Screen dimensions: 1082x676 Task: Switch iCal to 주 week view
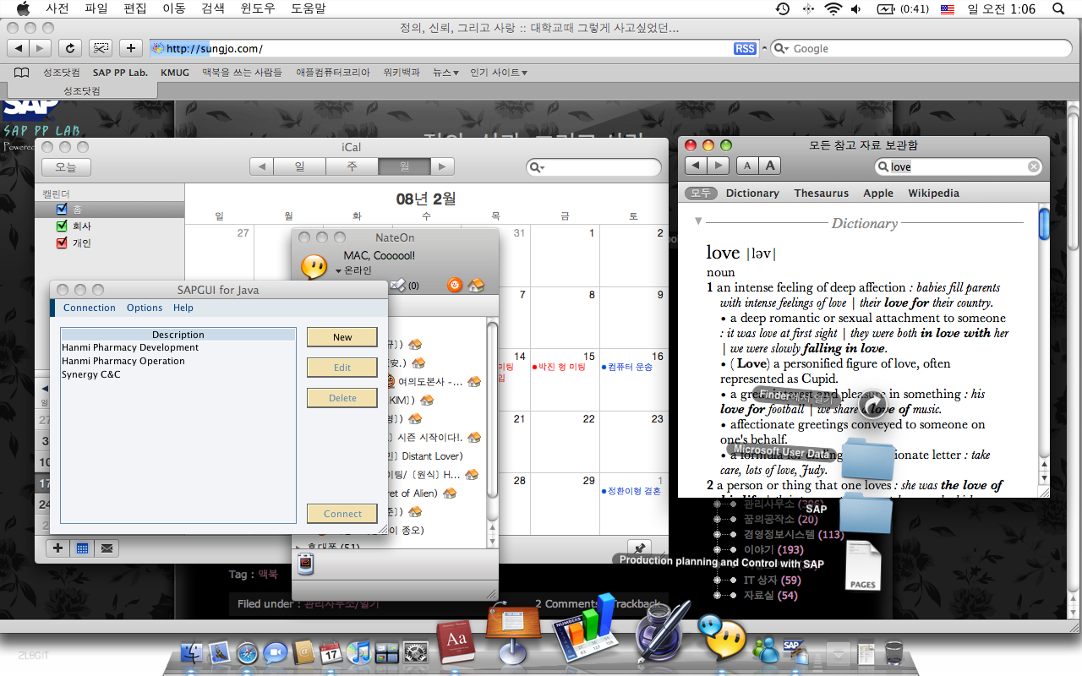pos(352,166)
